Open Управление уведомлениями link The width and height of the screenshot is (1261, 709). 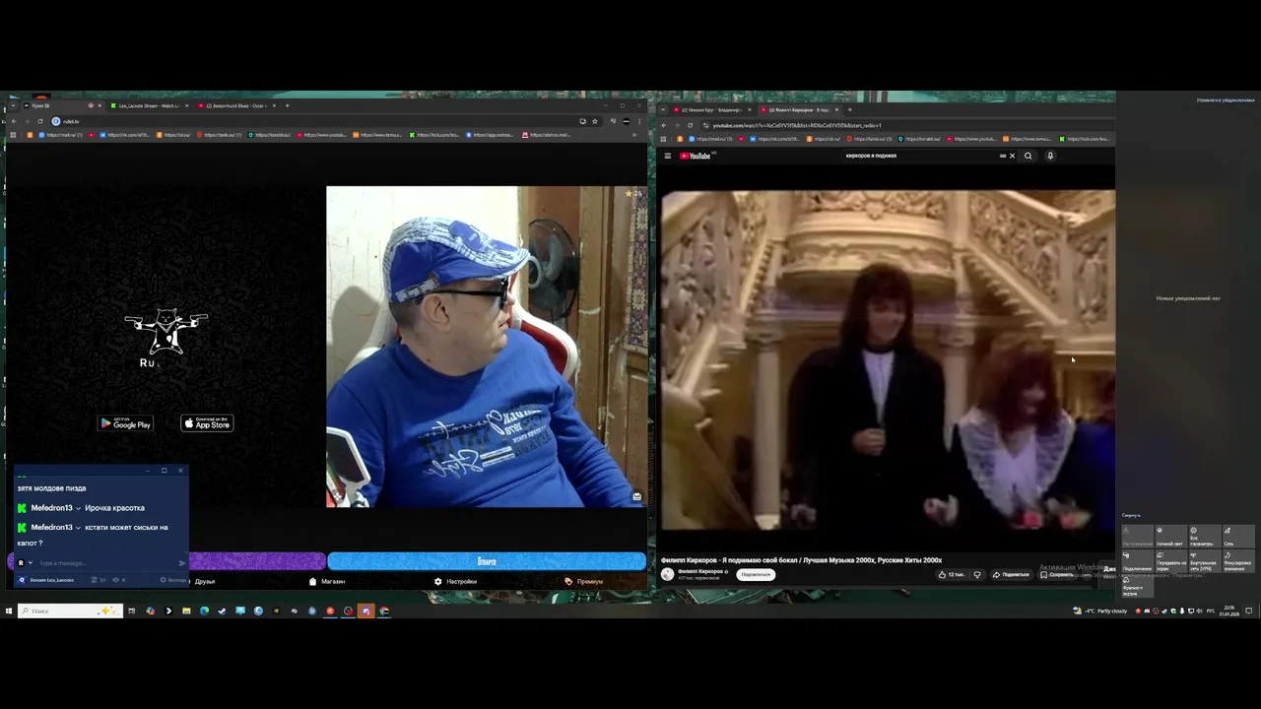click(1226, 100)
